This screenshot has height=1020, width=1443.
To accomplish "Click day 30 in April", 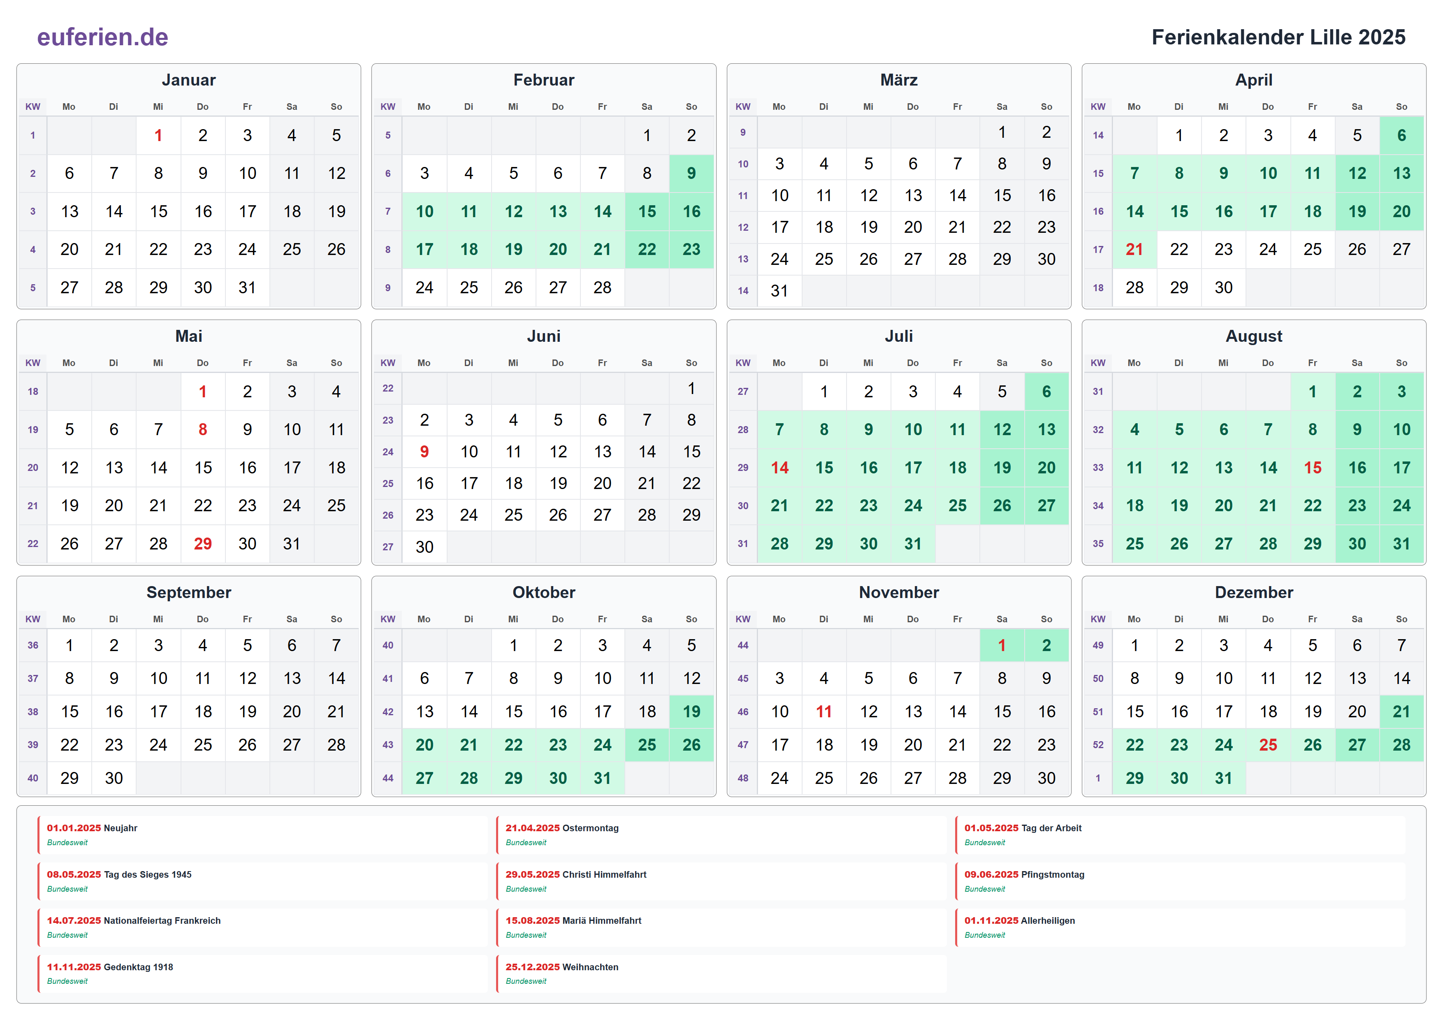I will (1224, 287).
